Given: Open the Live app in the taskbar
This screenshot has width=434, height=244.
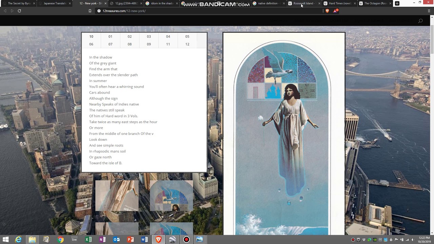Looking at the screenshot, I should (74, 240).
